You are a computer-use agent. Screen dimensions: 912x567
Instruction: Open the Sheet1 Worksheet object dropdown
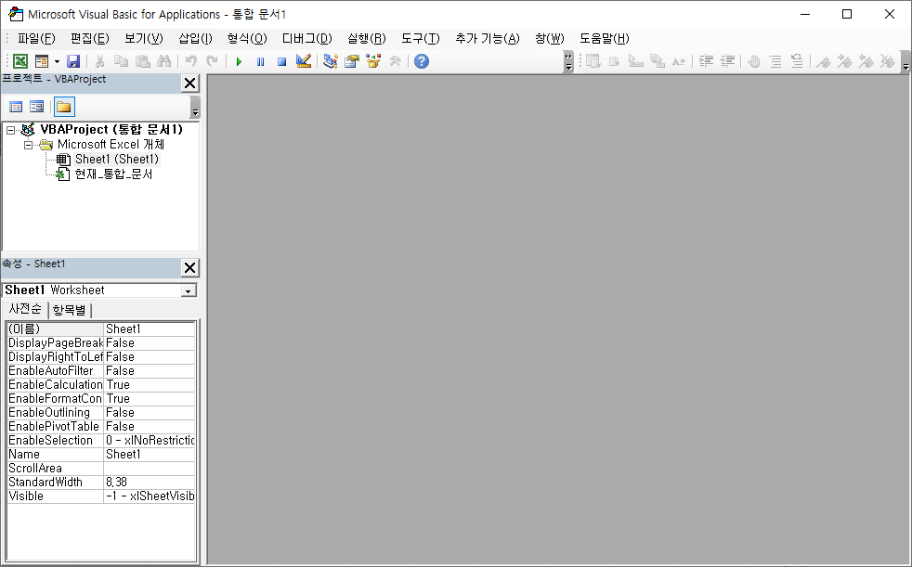[x=188, y=290]
